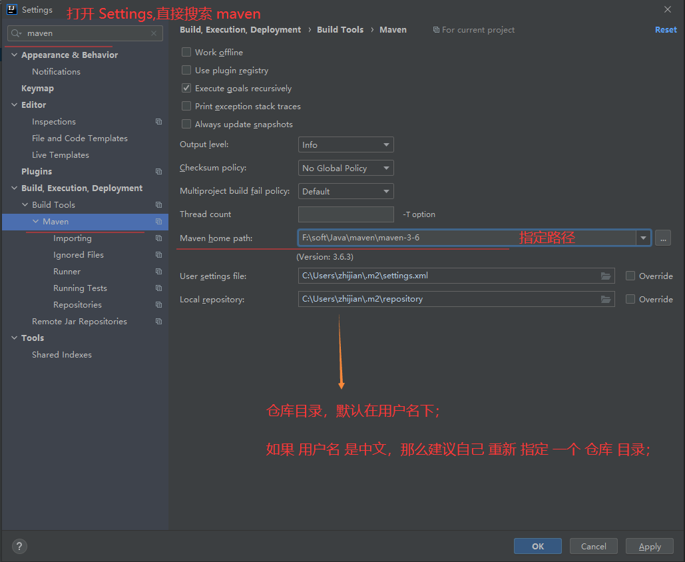Click the project-level icon beside Repositories
Screen dimensions: 685x562
click(158, 304)
